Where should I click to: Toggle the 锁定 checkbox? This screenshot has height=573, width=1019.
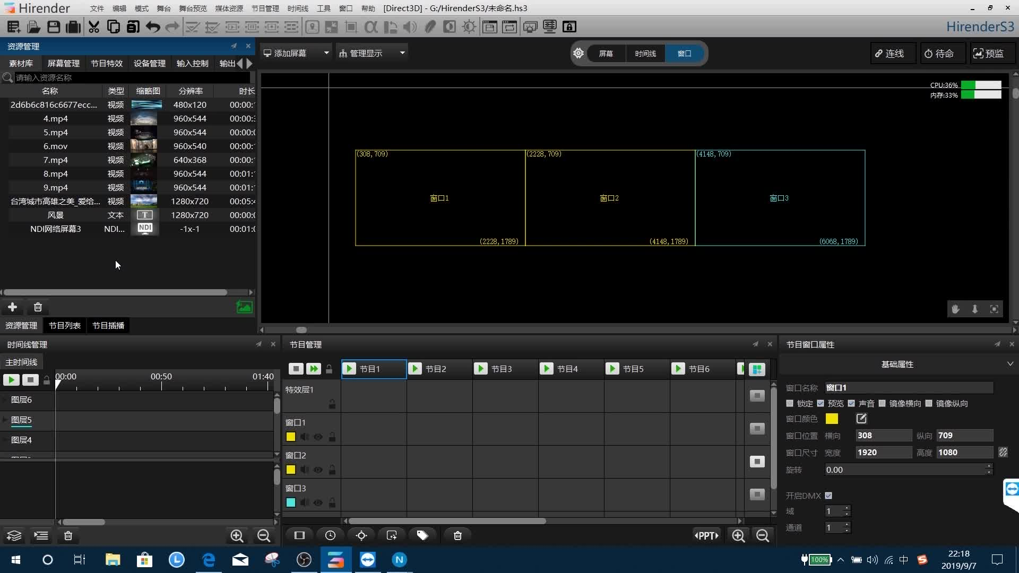(790, 404)
